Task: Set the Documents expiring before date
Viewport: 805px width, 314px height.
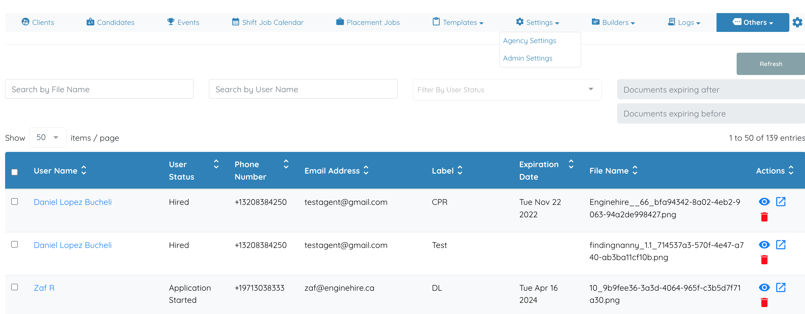Action: coord(711,114)
